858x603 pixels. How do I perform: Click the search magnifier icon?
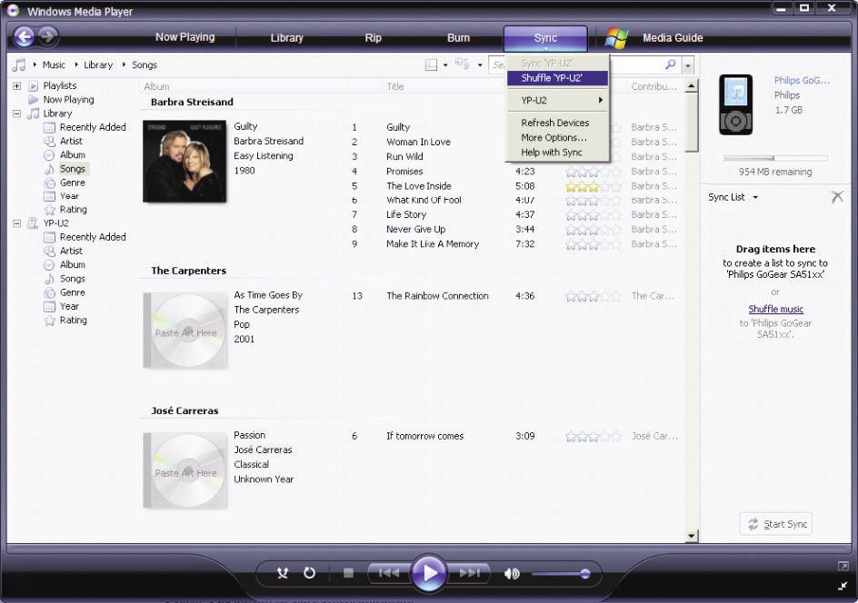coord(671,64)
